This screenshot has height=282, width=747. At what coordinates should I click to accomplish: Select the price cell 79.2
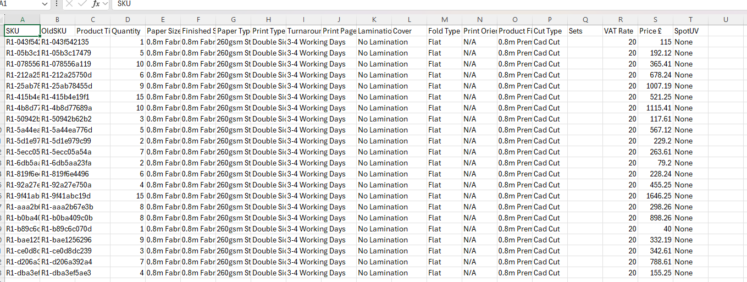tap(655, 163)
